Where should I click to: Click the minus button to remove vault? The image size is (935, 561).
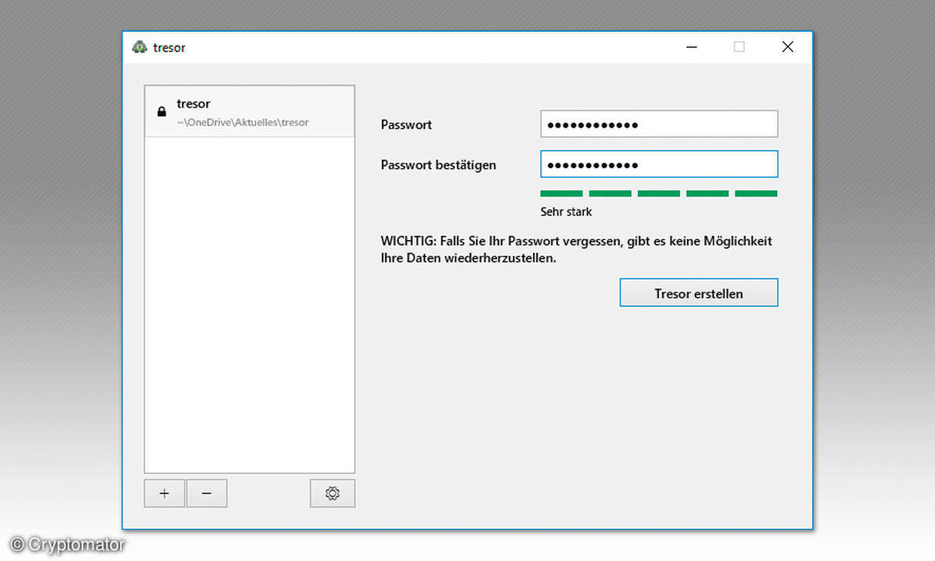(206, 493)
